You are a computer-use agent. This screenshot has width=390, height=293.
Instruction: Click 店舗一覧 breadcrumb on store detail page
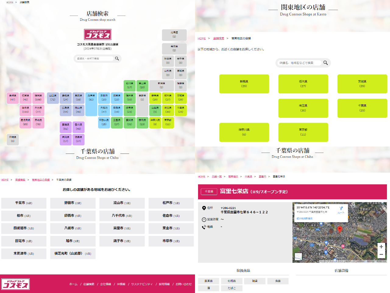pos(217,177)
